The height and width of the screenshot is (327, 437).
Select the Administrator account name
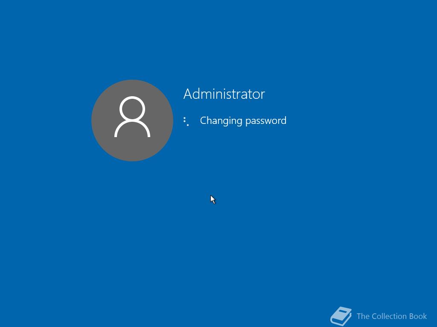224,94
